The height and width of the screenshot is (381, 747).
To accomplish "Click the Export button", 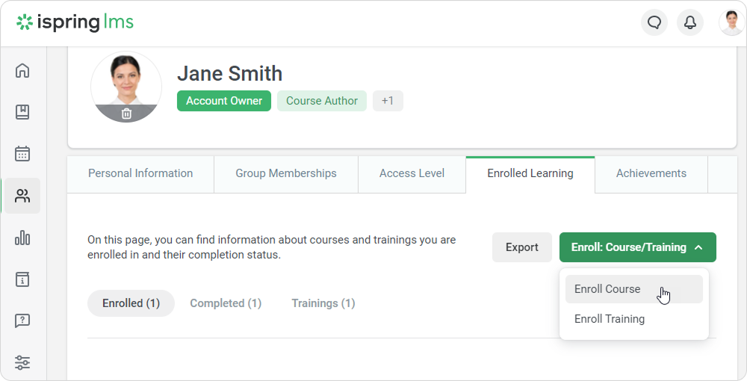I will [x=521, y=247].
